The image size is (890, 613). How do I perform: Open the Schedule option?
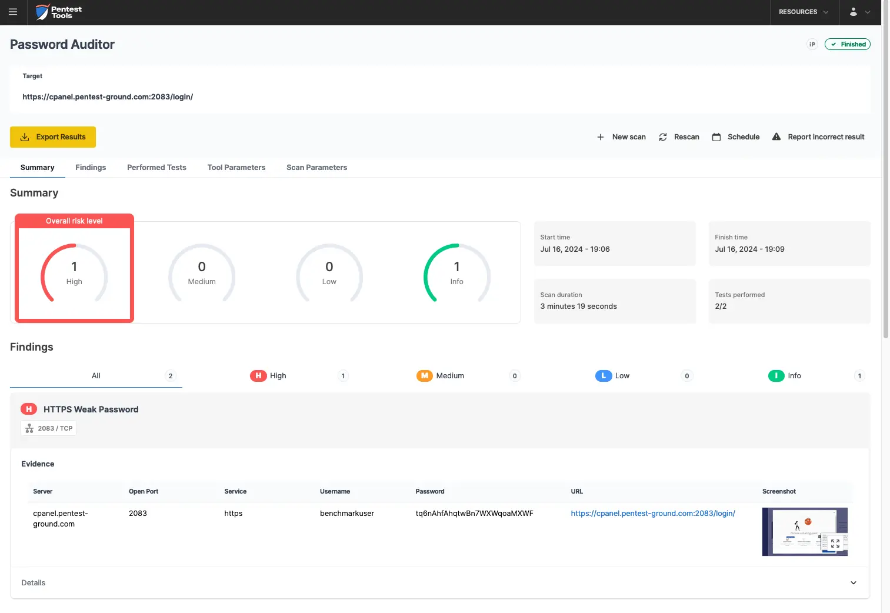[x=736, y=137]
